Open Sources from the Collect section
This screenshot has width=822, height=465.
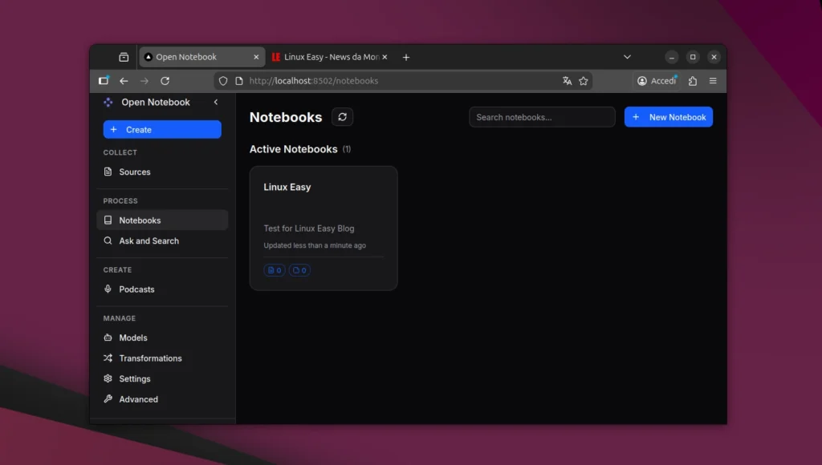(134, 172)
